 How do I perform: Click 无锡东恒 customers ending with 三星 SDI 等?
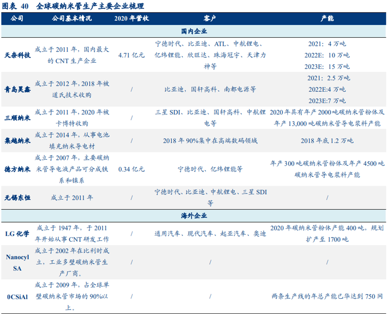pyautogui.click(x=210, y=198)
